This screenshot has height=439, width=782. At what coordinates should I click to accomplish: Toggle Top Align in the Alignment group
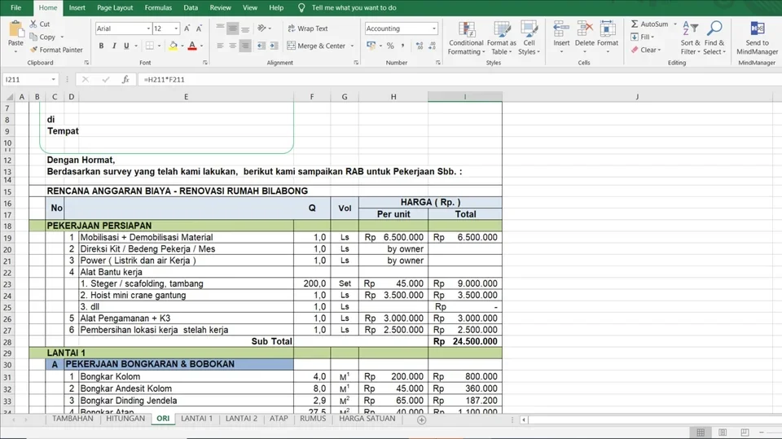click(220, 29)
